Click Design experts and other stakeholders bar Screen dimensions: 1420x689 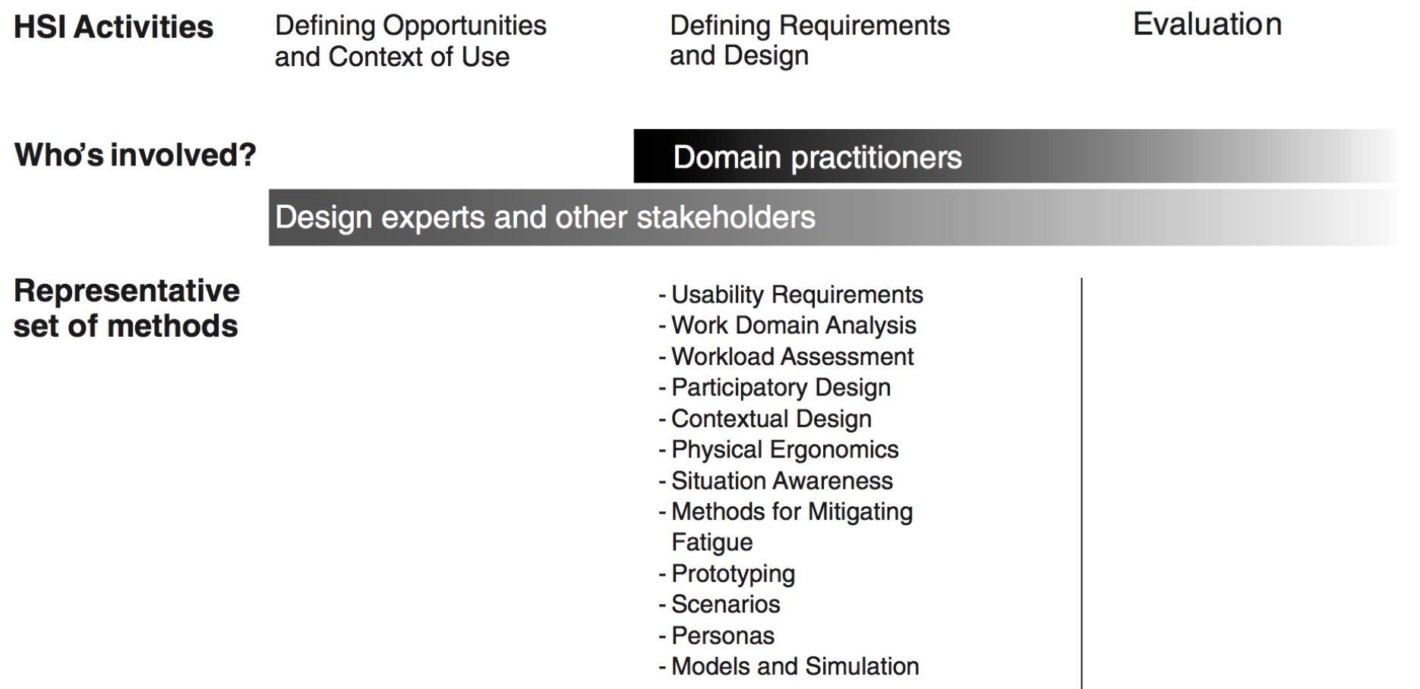(833, 217)
